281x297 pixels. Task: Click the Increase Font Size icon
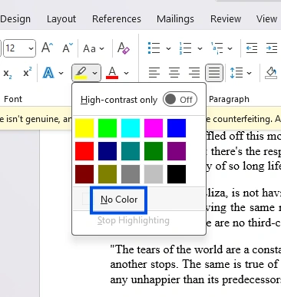[48, 48]
